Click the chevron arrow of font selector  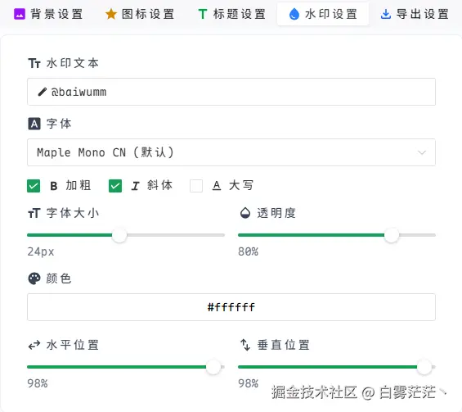click(x=422, y=152)
